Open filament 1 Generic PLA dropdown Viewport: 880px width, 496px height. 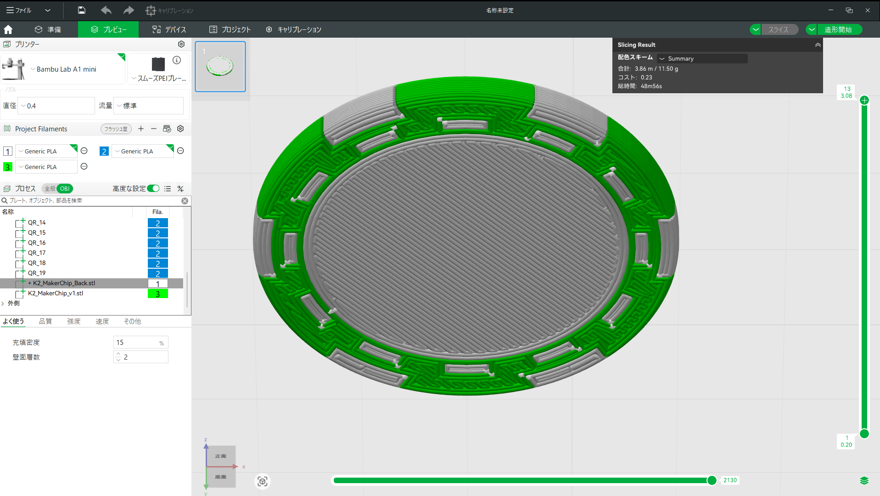46,151
